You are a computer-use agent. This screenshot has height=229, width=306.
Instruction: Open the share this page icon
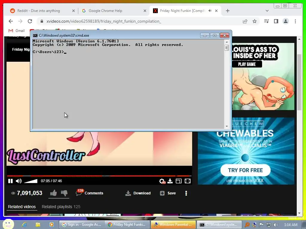(x=245, y=21)
